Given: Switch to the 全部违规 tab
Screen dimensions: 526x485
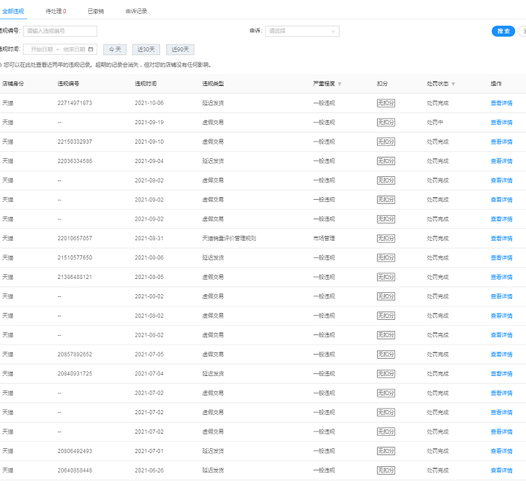Looking at the screenshot, I should point(13,11).
